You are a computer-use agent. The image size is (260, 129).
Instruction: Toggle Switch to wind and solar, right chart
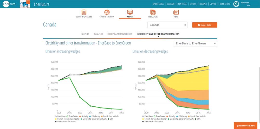(x=154, y=119)
